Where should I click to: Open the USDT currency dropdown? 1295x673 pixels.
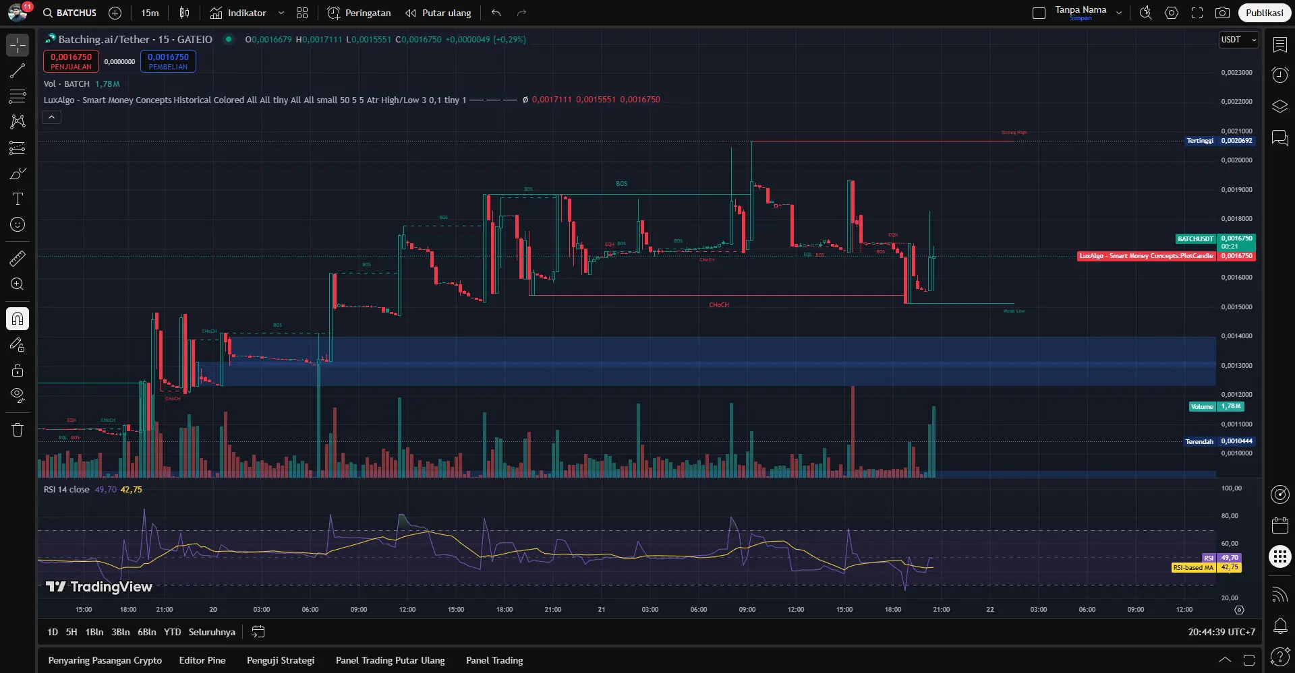pyautogui.click(x=1238, y=40)
